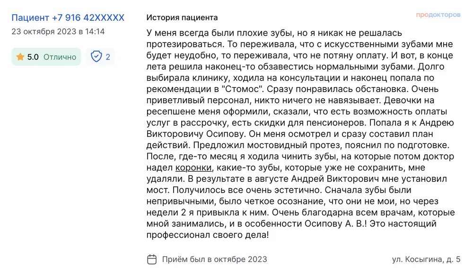
Task: Click the shield checkmark verification icon
Action: pos(96,57)
